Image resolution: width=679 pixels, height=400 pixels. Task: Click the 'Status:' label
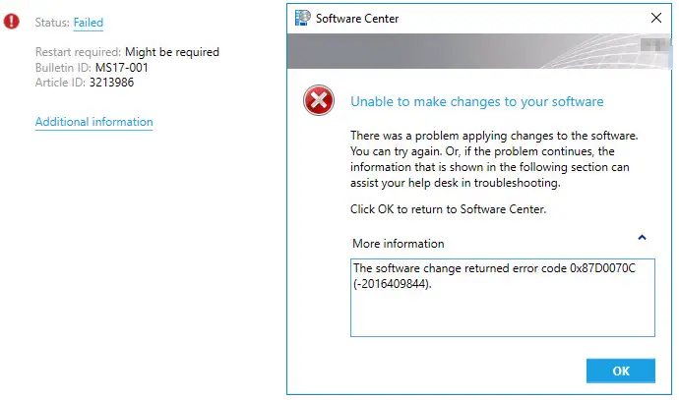coord(51,23)
